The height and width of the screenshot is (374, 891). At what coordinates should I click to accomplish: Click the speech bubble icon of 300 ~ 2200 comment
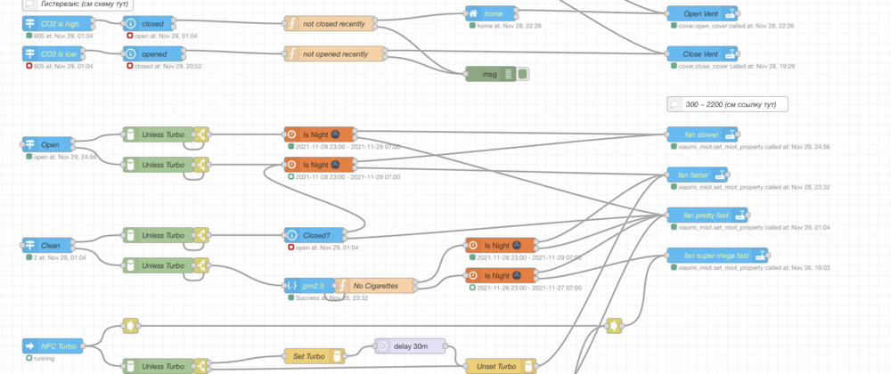pos(674,104)
